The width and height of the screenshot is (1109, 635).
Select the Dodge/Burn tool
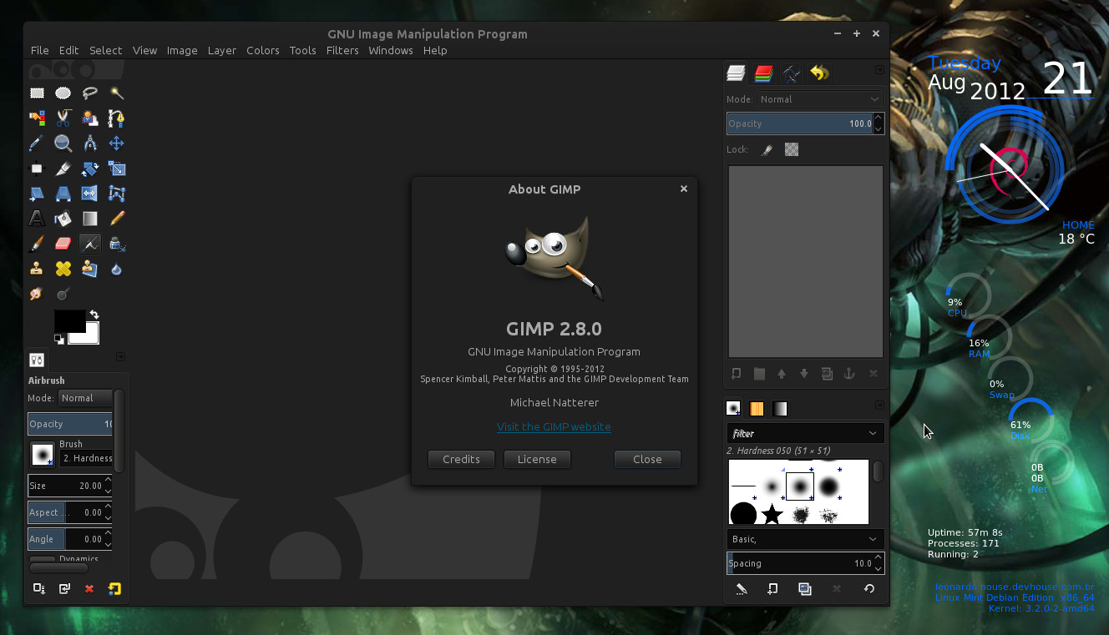63,294
